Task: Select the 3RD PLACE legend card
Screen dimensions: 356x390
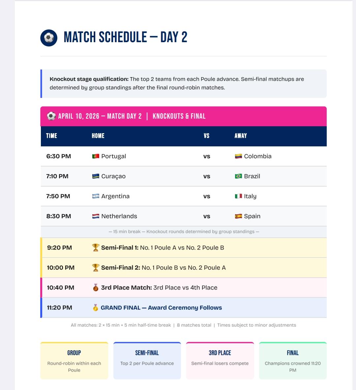Action: pyautogui.click(x=220, y=361)
